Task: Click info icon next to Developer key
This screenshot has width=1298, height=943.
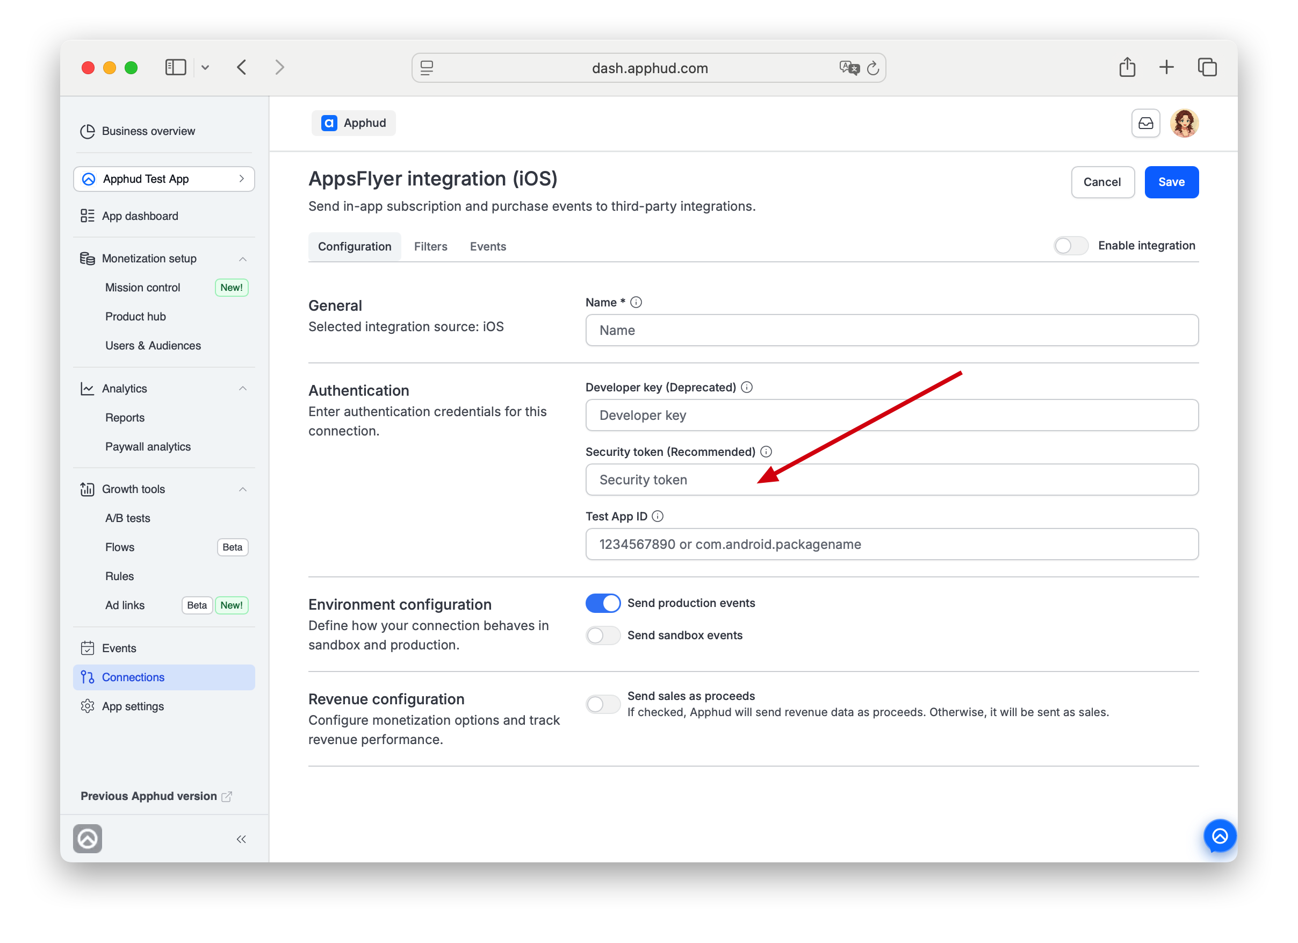Action: pos(747,388)
